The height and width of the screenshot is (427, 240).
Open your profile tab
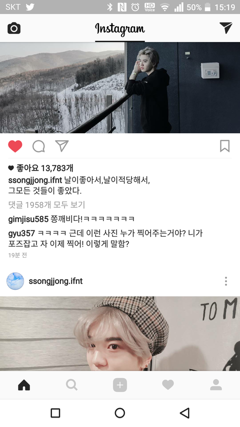click(216, 385)
